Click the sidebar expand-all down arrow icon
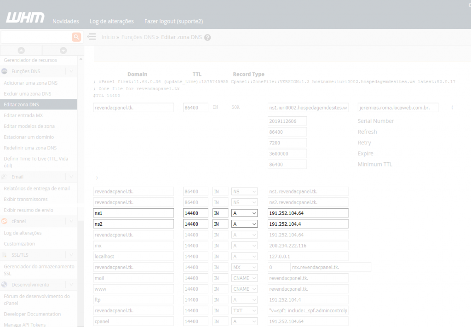This screenshot has width=471, height=327. (63, 51)
